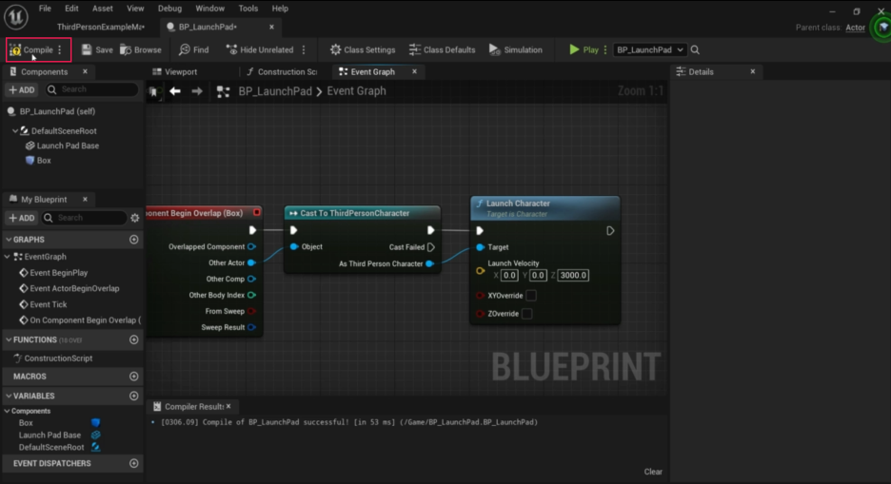Image resolution: width=891 pixels, height=484 pixels.
Task: Click Launch Pad Base variable type icon
Action: pos(95,436)
